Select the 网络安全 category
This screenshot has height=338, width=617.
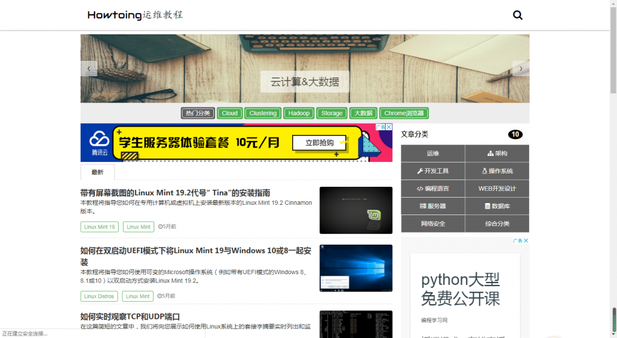(x=433, y=224)
